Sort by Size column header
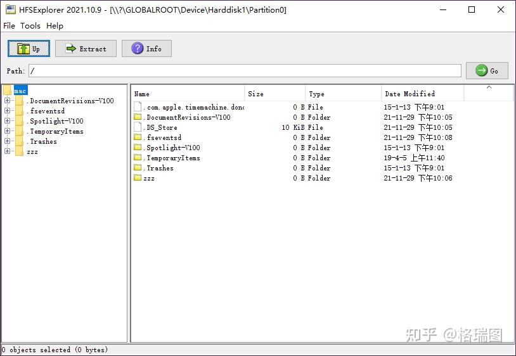This screenshot has height=356, width=516. click(275, 94)
